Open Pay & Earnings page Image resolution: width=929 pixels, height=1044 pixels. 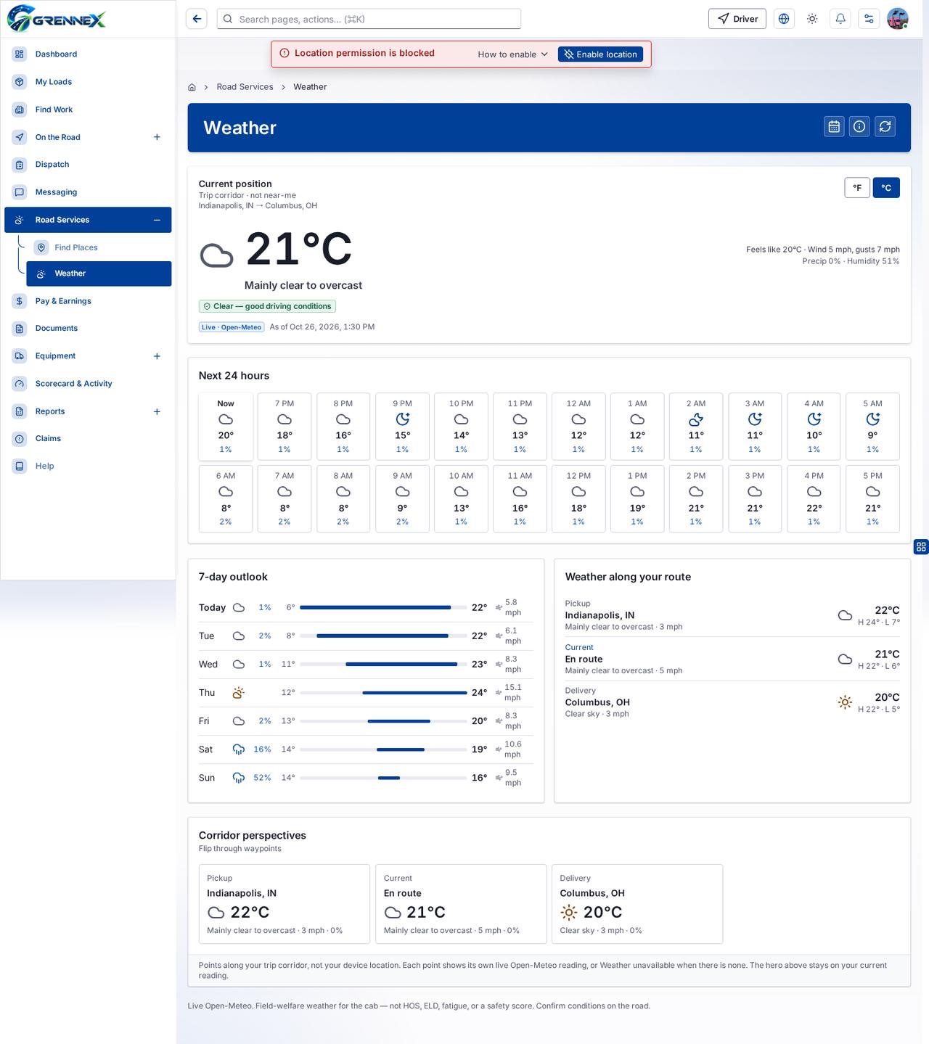point(88,301)
